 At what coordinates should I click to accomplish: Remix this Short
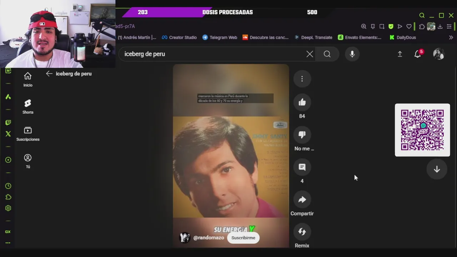pos(302,232)
